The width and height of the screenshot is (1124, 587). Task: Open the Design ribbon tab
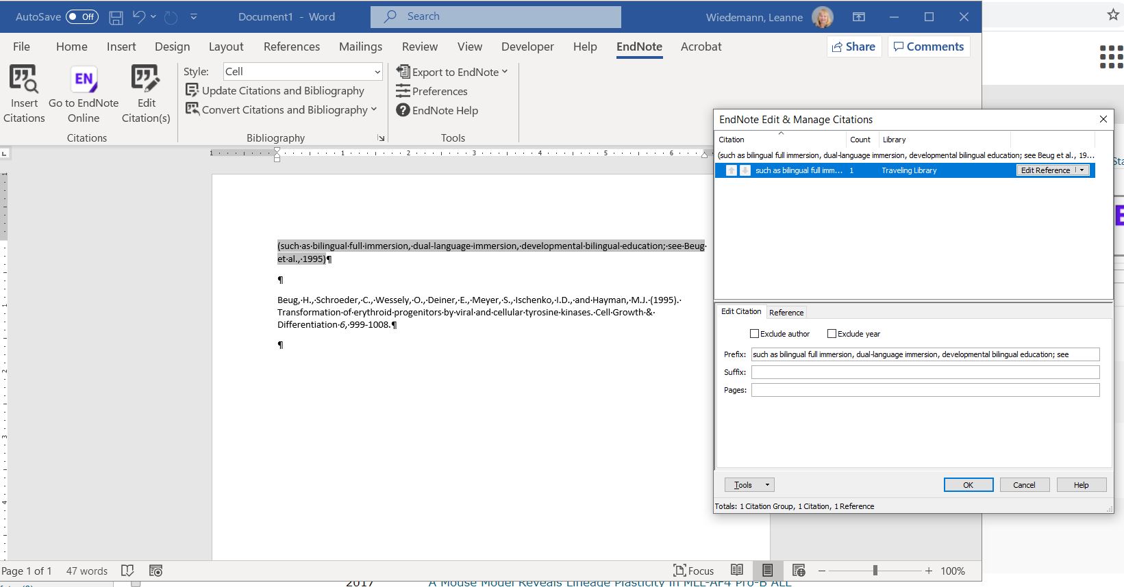pyautogui.click(x=172, y=47)
